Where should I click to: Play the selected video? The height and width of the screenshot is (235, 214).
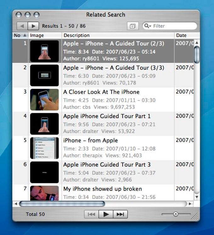106,214
